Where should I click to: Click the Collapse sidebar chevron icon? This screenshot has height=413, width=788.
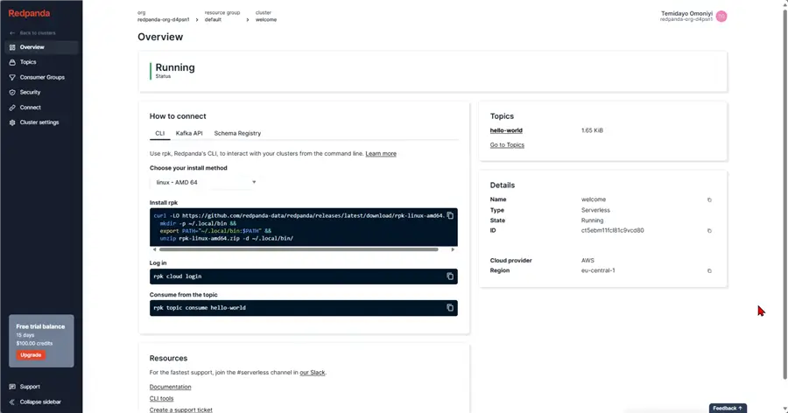(x=12, y=402)
